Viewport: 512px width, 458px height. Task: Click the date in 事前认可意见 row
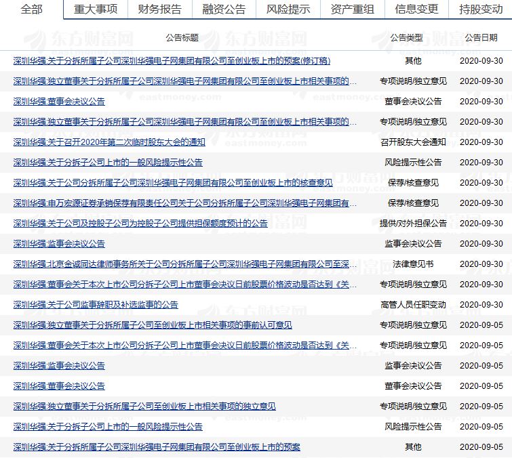click(481, 325)
